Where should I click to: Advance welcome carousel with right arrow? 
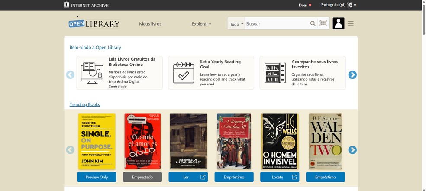352,74
